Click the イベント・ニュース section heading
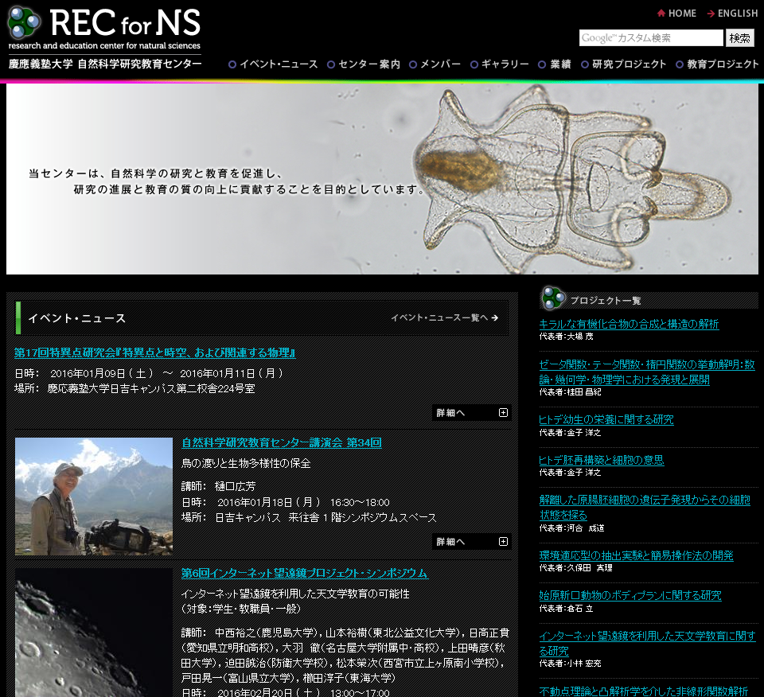The height and width of the screenshot is (697, 764). 77,318
